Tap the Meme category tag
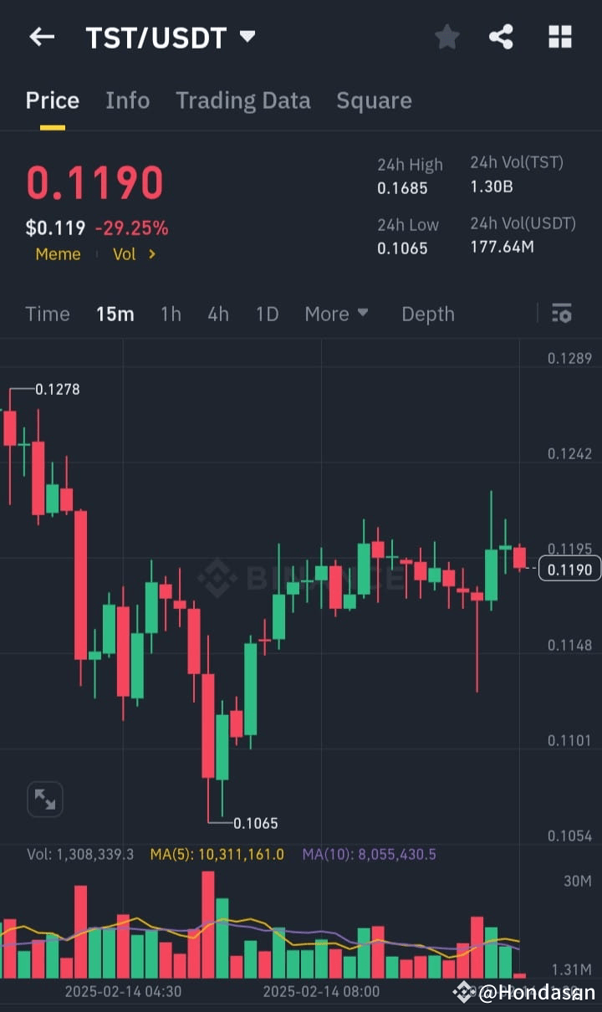The height and width of the screenshot is (1012, 602). [58, 254]
